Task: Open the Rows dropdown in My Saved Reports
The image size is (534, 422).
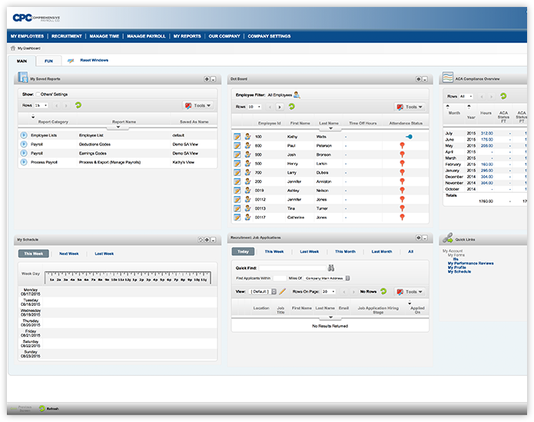Action: point(41,105)
